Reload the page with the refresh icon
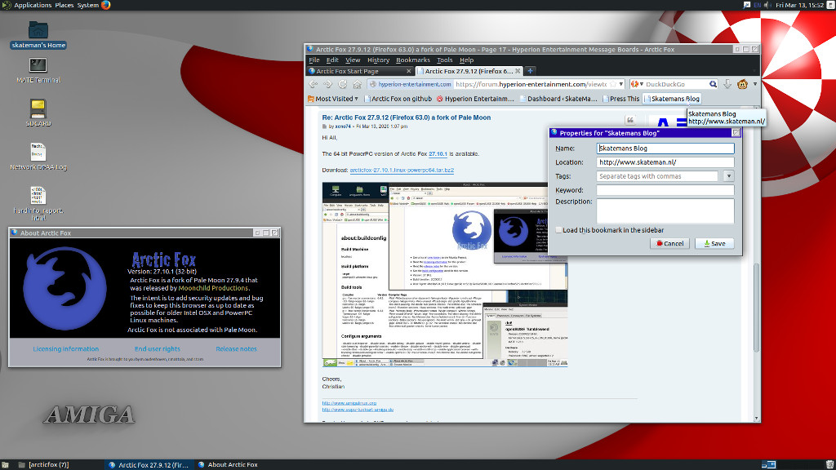This screenshot has height=470, width=836. [x=342, y=84]
